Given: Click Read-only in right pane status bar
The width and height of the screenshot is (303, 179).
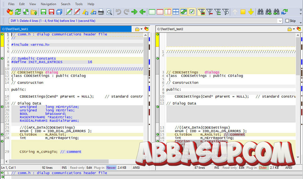Looking at the screenshot, I should [x=229, y=168].
